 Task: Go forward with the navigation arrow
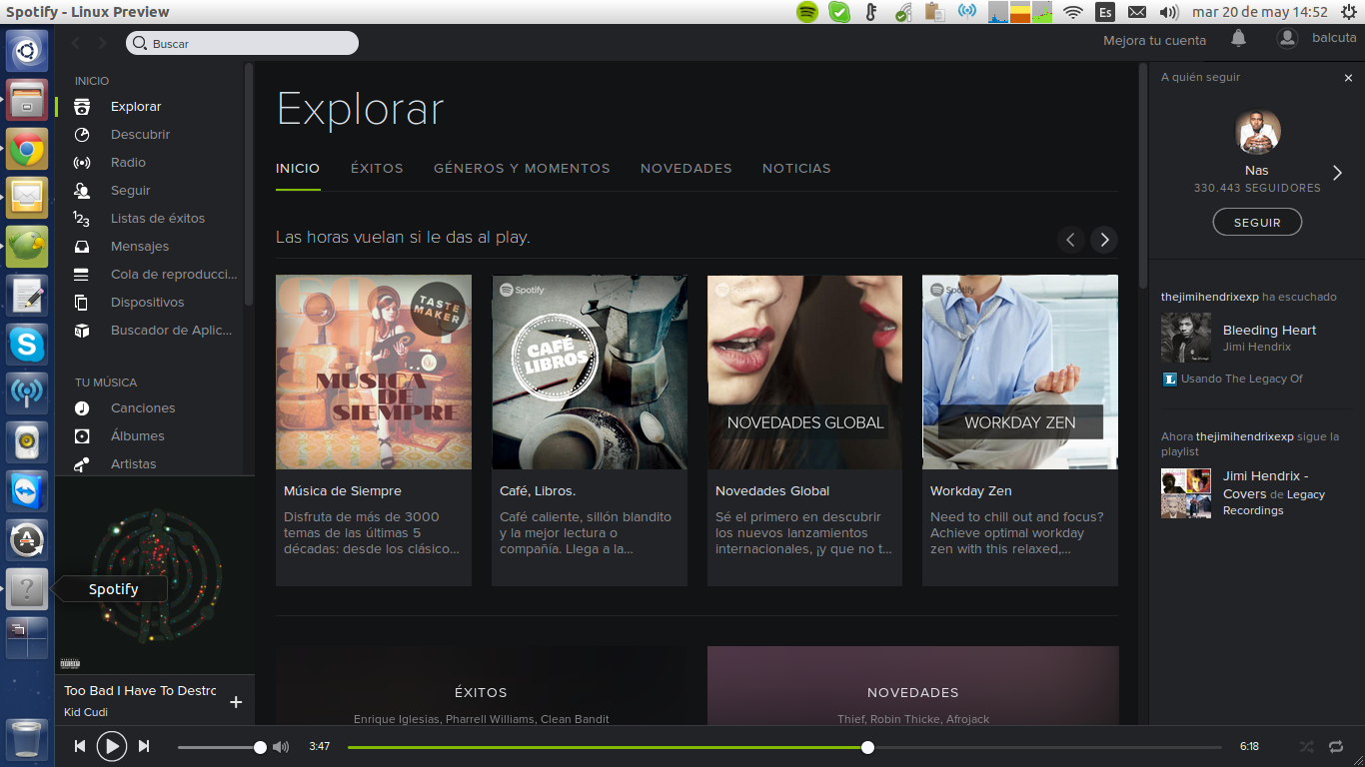click(102, 43)
